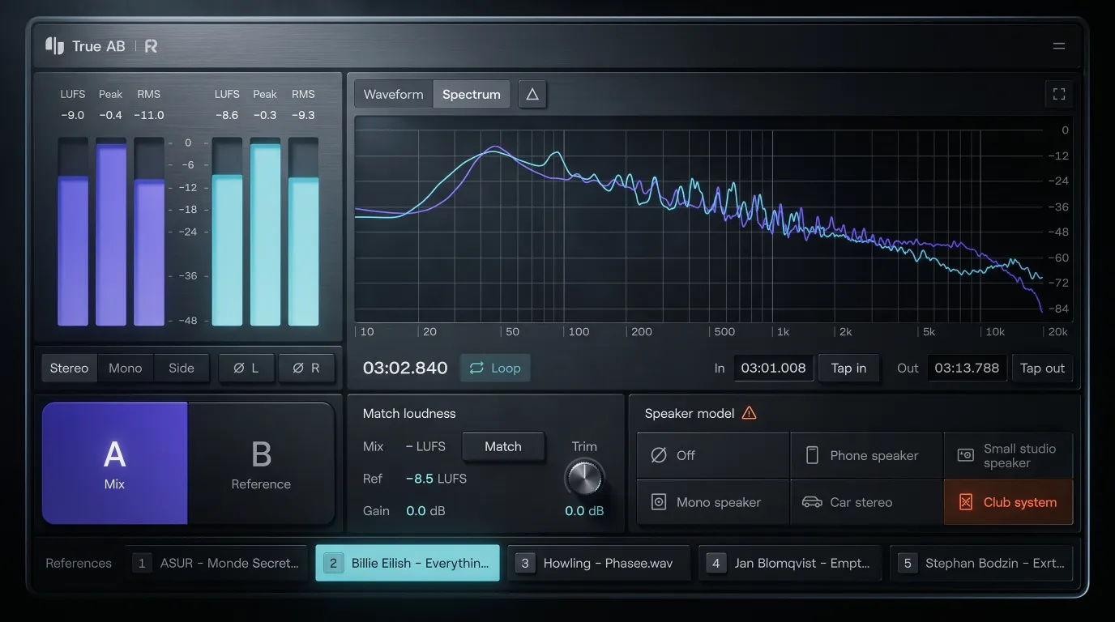Click the Ref -8.5 LUFS value
This screenshot has width=1115, height=622.
[x=436, y=479]
